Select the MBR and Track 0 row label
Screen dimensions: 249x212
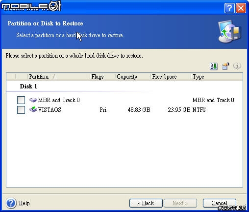59,100
